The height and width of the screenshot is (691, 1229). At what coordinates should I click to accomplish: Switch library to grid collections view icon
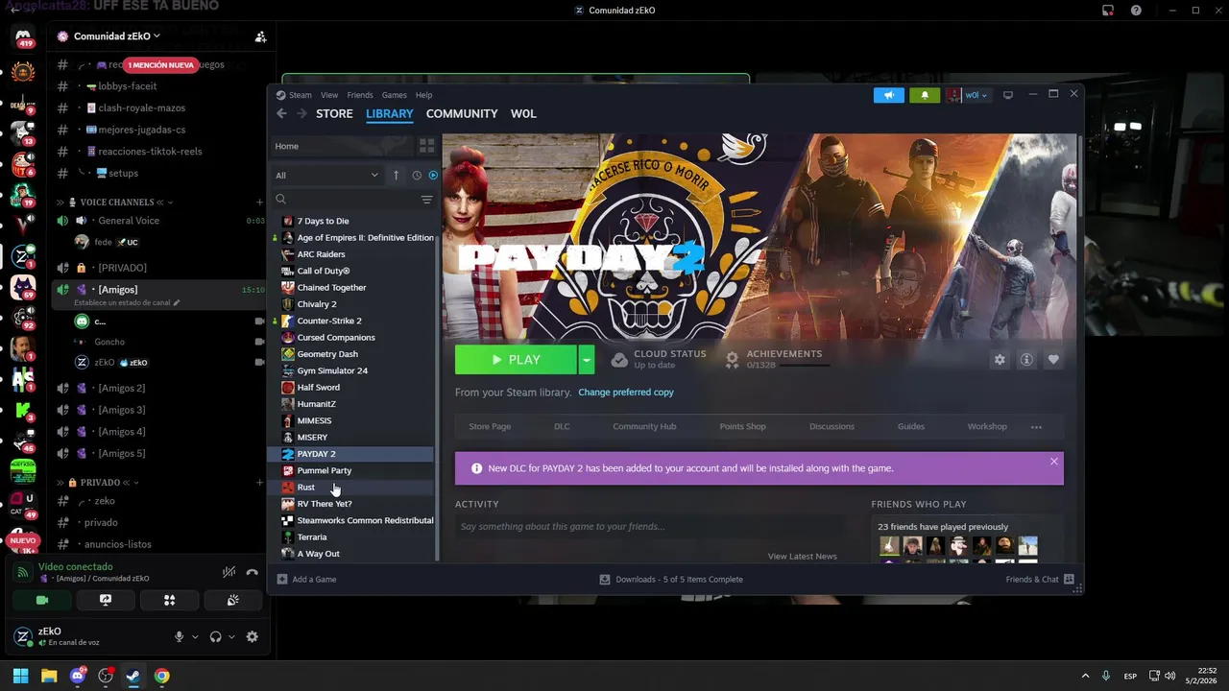point(426,146)
